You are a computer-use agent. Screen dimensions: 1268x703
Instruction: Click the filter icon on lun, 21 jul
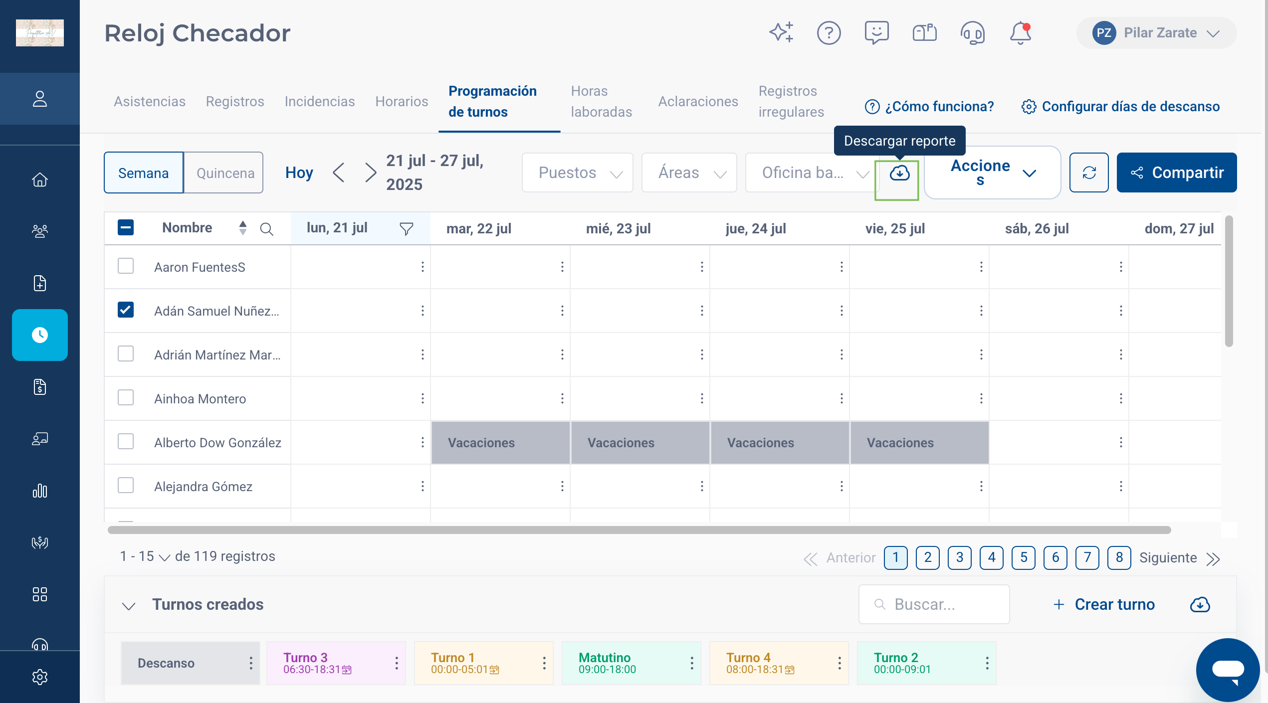tap(406, 229)
